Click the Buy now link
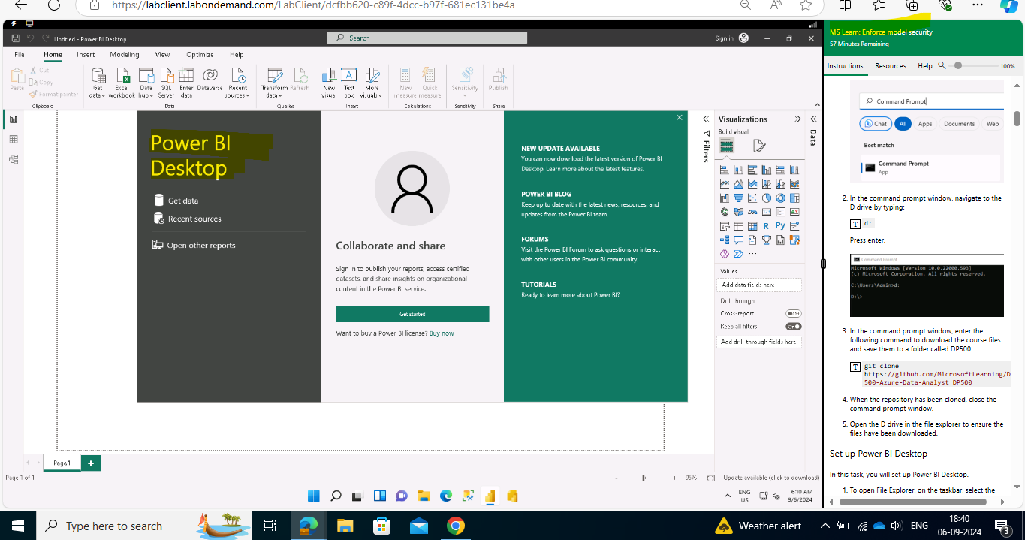The width and height of the screenshot is (1025, 540). pos(442,333)
